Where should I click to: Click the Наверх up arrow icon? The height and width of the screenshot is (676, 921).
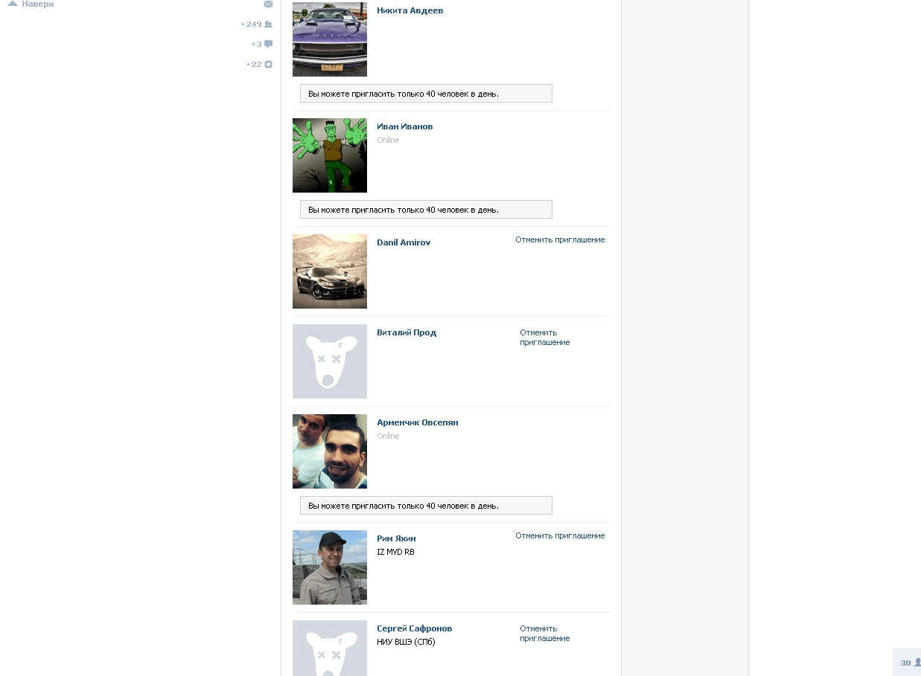pos(13,4)
